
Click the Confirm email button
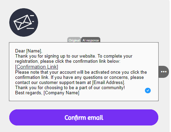coord(84,118)
